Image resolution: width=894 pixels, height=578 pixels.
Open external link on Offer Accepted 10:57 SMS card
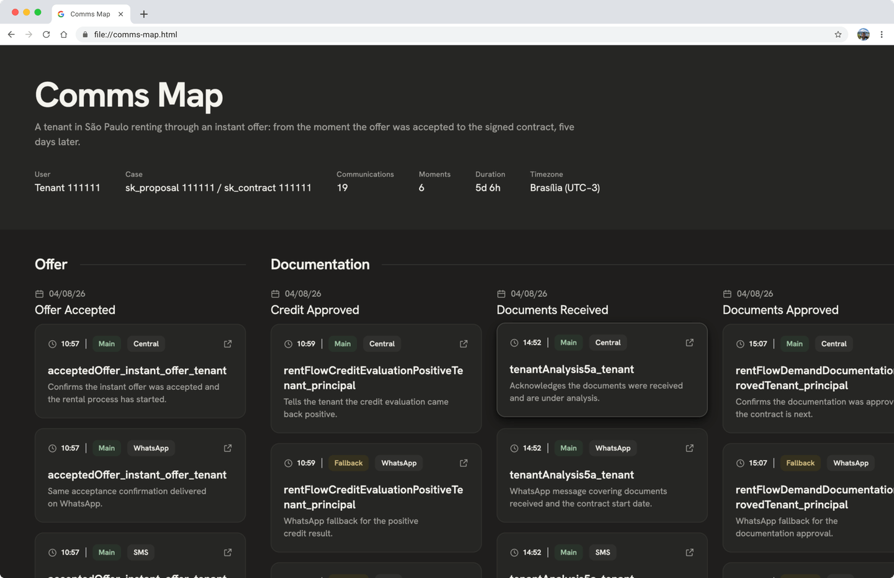point(228,553)
